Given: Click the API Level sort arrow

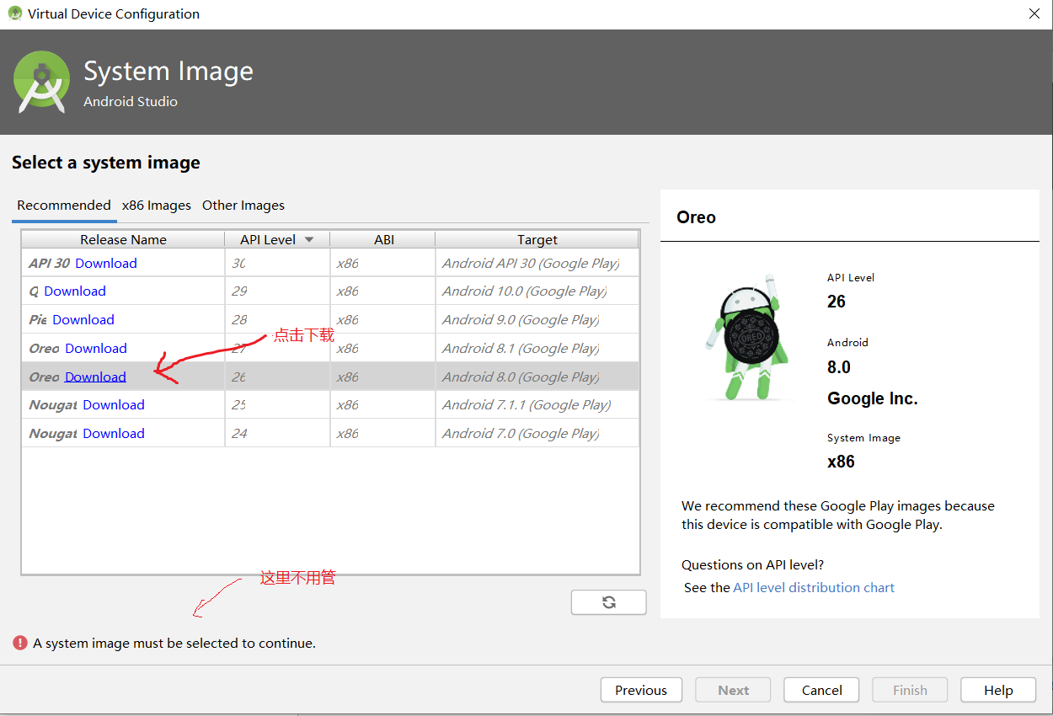Looking at the screenshot, I should click(309, 240).
